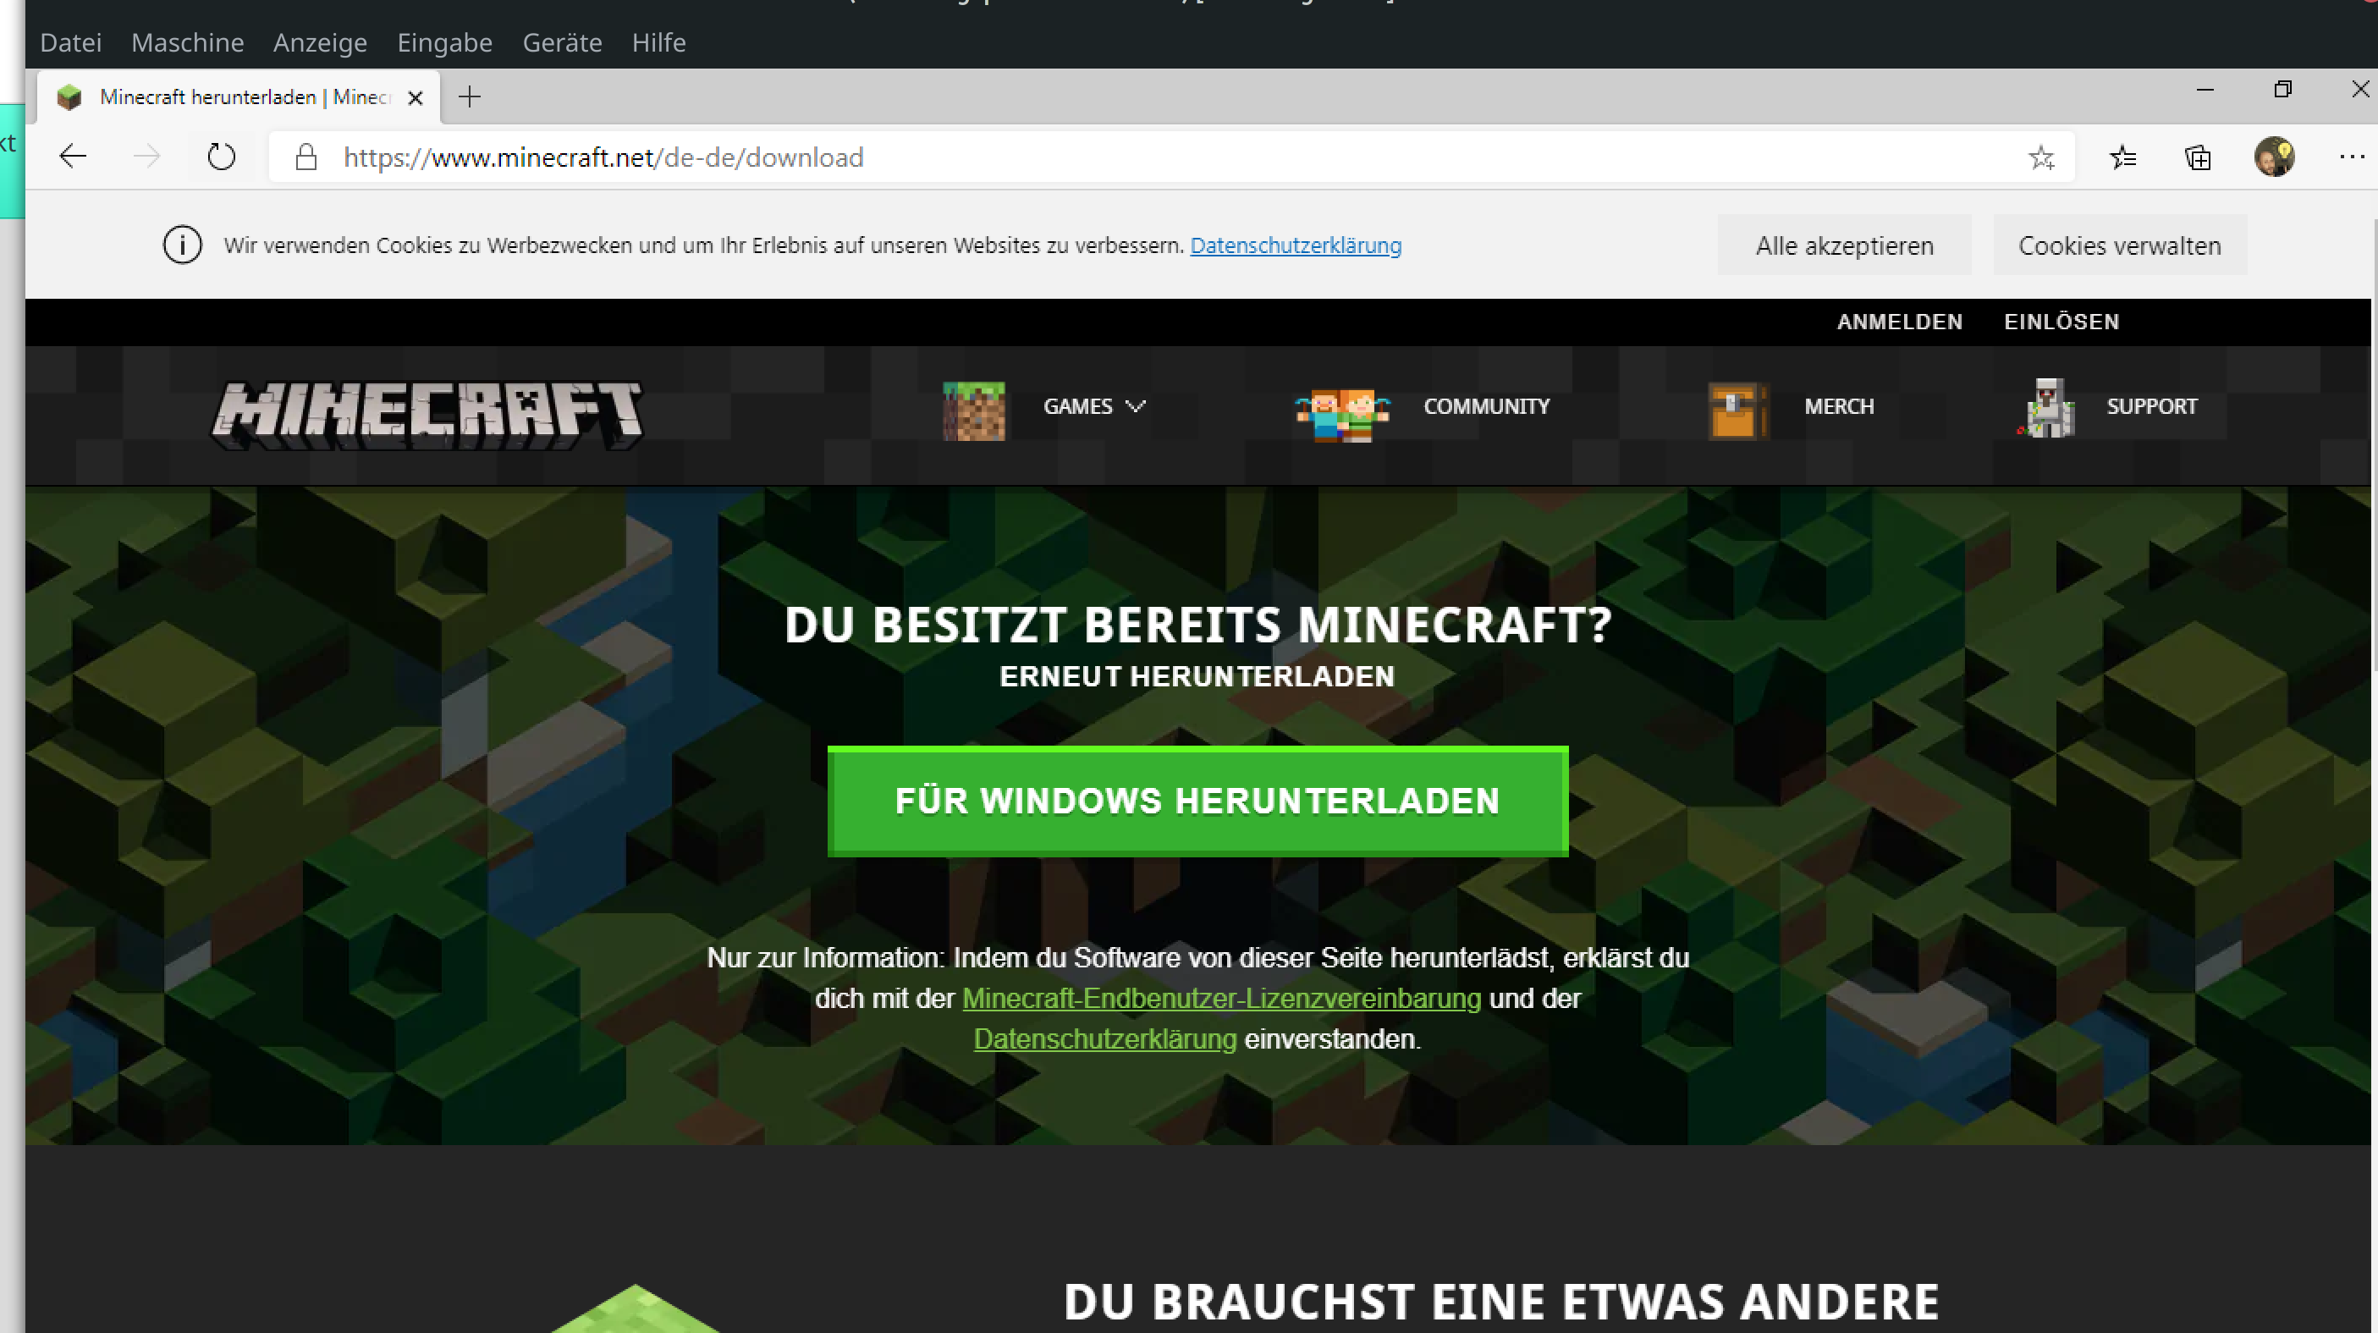Open the Datenschutzerklärung link
The height and width of the screenshot is (1333, 2378).
tap(1295, 245)
